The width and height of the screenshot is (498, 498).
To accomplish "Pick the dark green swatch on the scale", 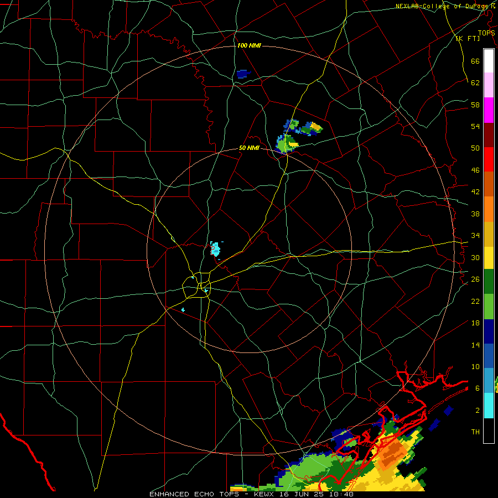I will 489,282.
